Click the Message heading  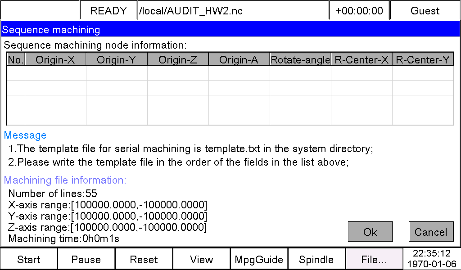pyautogui.click(x=25, y=135)
